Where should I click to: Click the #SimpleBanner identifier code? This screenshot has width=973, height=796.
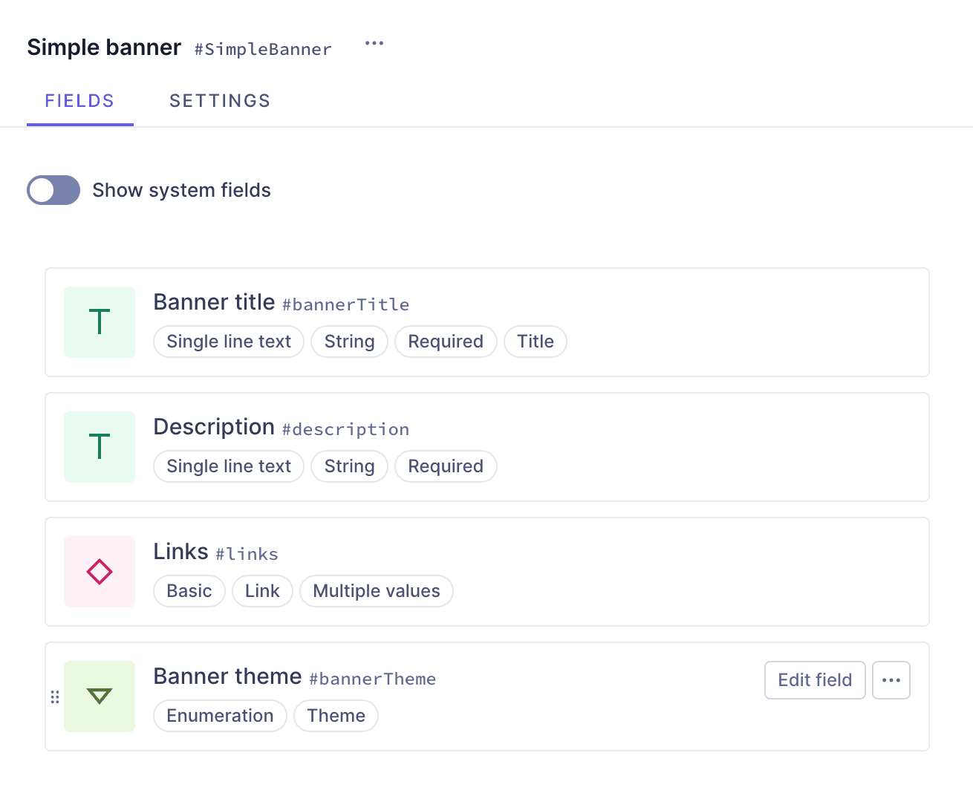coord(262,49)
